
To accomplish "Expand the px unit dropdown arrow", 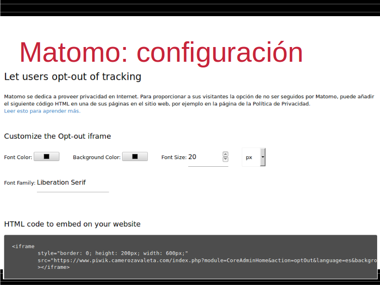I will pos(263,157).
